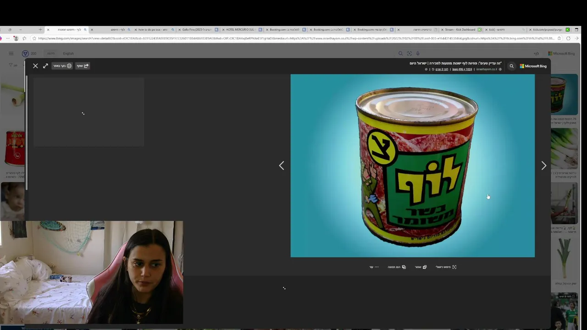Click the Microsoft Bing logo in overlay
This screenshot has height=330, width=587.
pyautogui.click(x=533, y=66)
